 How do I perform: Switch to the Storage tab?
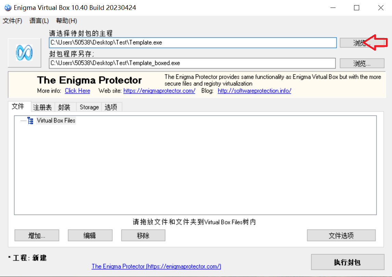(89, 108)
